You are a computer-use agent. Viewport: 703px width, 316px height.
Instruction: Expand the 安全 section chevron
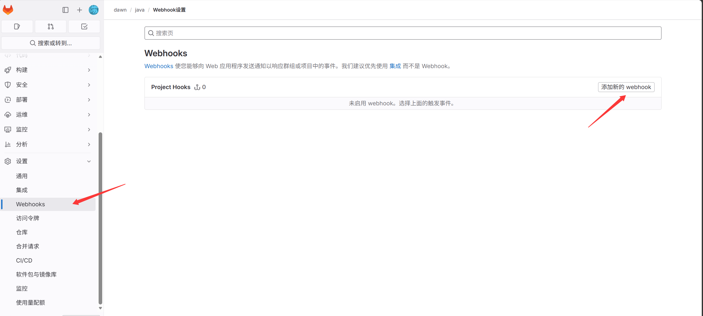(89, 85)
